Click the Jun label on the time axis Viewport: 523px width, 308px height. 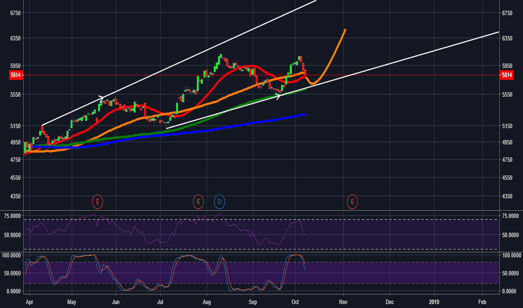[116, 302]
